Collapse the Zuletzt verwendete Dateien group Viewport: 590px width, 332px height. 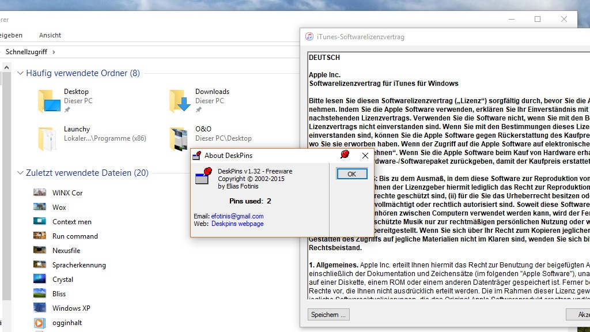[20, 173]
